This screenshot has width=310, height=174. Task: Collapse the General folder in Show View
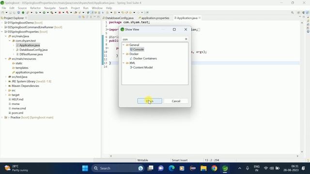[124, 45]
